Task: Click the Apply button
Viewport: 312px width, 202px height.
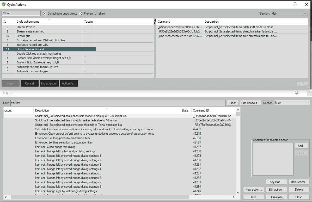Action: (x=10, y=83)
